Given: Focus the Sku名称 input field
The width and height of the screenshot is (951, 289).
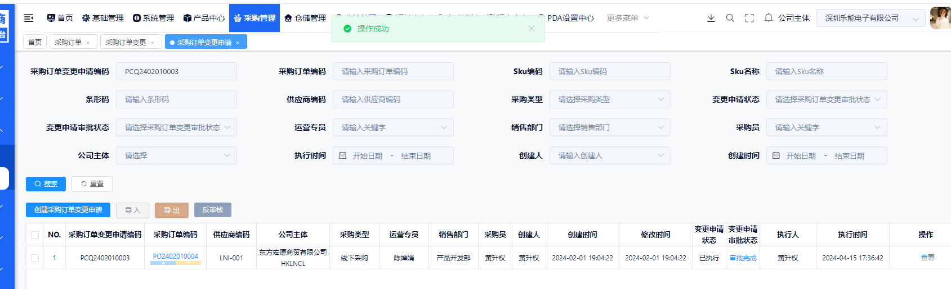Looking at the screenshot, I should [x=827, y=71].
